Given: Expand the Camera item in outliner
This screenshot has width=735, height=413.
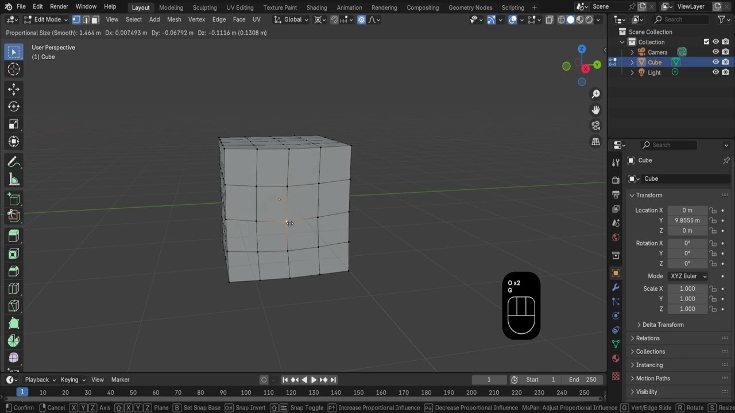Looking at the screenshot, I should (x=632, y=52).
